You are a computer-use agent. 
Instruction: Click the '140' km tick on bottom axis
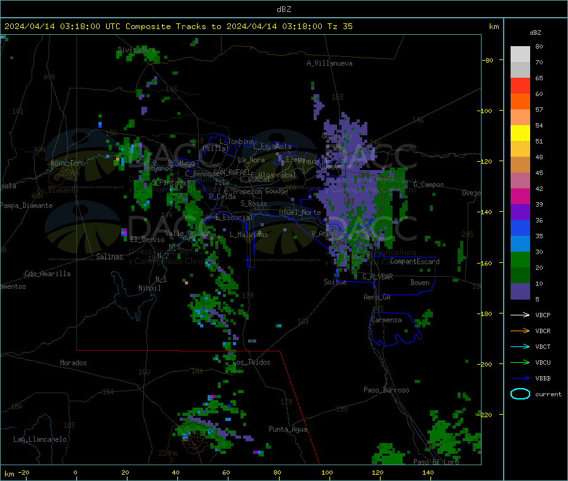(428, 472)
